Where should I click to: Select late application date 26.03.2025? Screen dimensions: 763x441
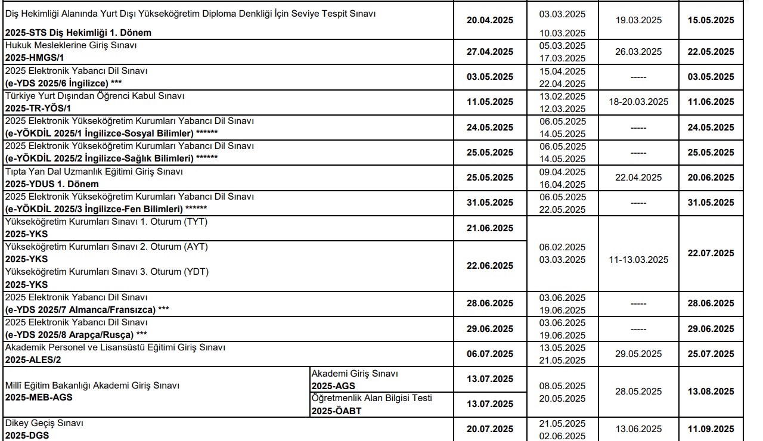[638, 52]
